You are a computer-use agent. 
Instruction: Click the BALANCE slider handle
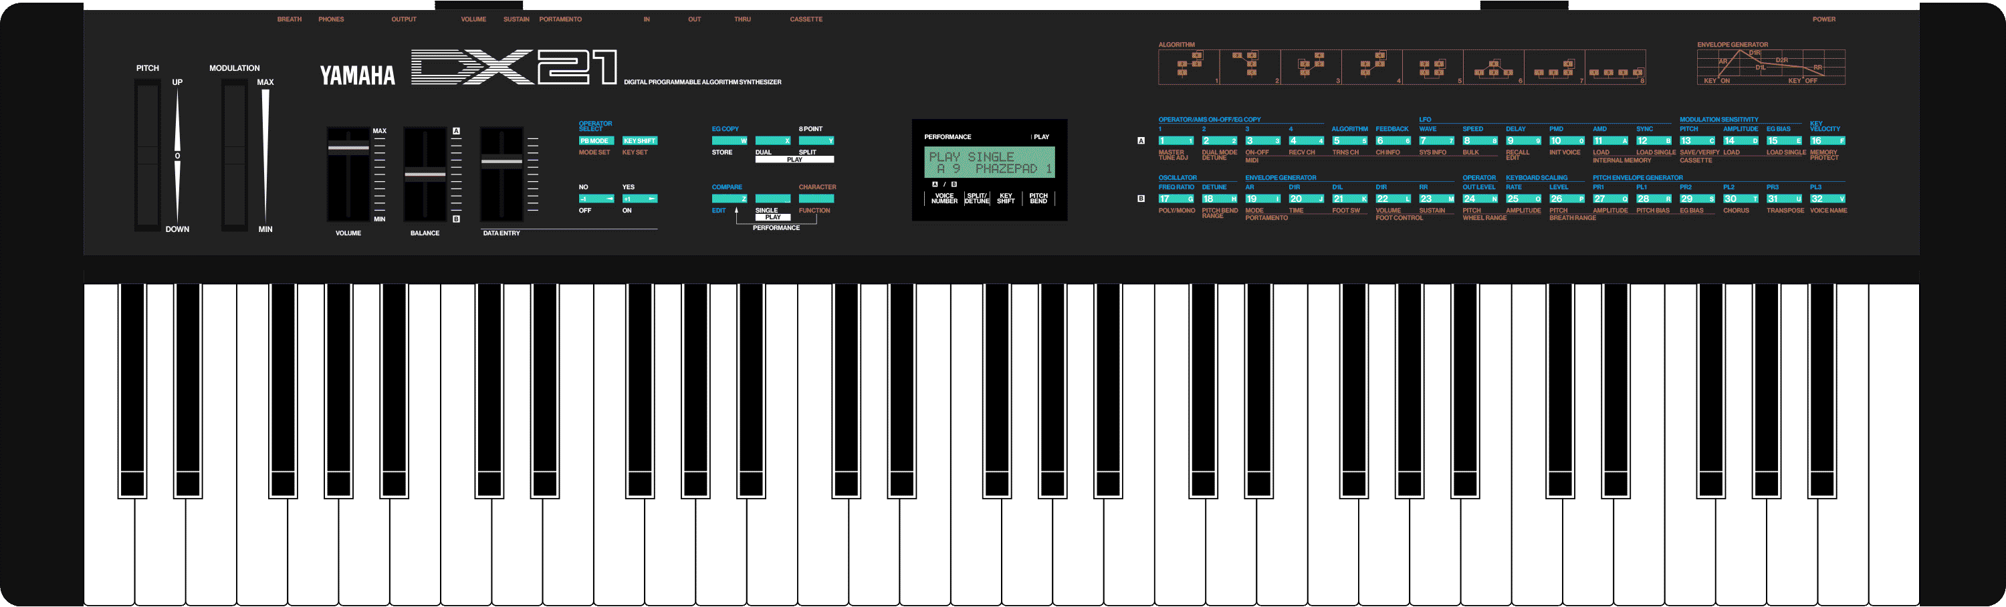click(x=425, y=174)
